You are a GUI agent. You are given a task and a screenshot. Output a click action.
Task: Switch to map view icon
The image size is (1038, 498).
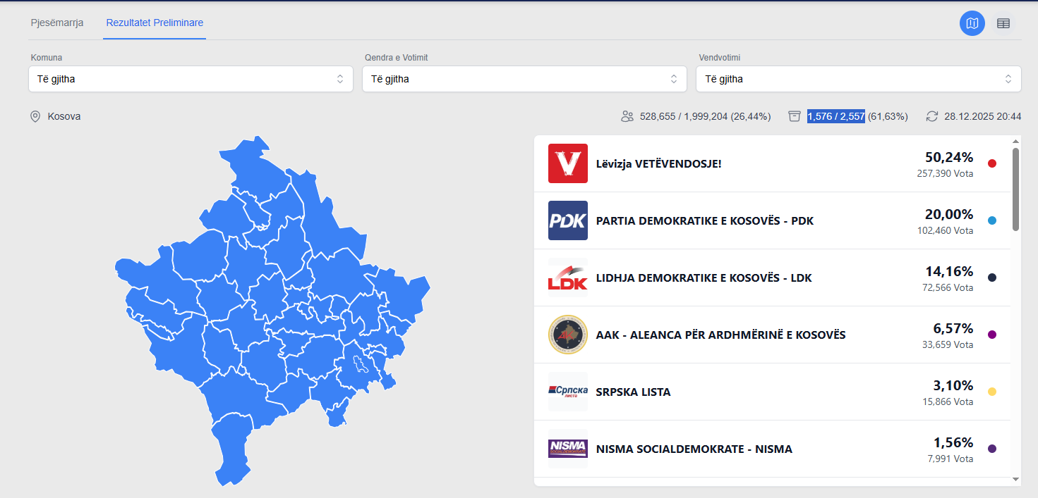(x=972, y=23)
